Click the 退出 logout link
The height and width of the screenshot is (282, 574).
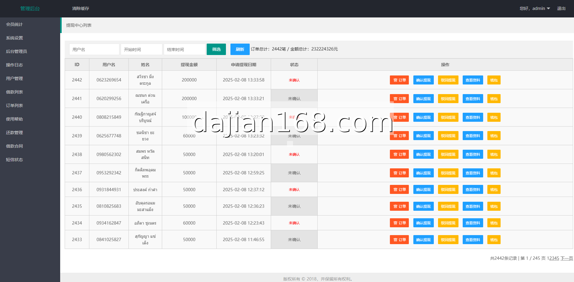point(561,8)
